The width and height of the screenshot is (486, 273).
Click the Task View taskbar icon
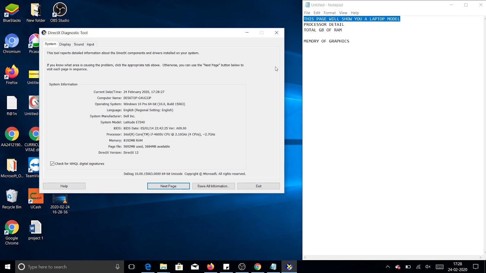coord(132,267)
